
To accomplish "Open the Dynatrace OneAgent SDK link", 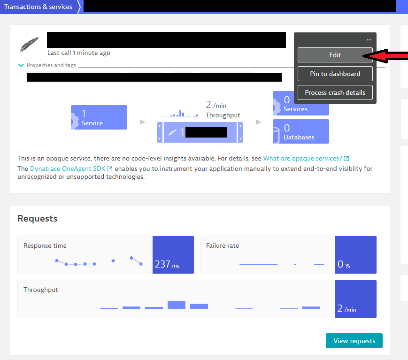I will (x=68, y=169).
